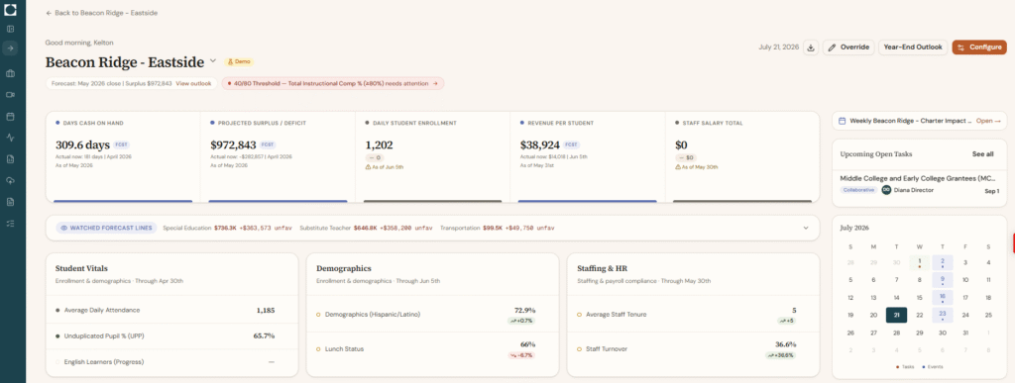The image size is (1015, 383).
Task: Open the briefcase icon in the sidebar
Action: [10, 73]
